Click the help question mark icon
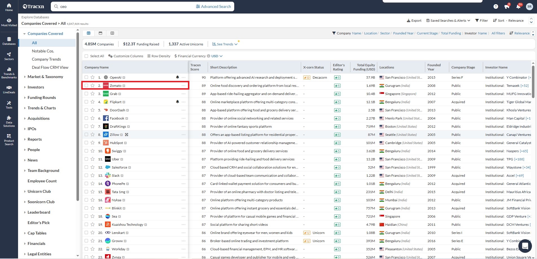Screen dimensions: 537x259 coord(496,6)
